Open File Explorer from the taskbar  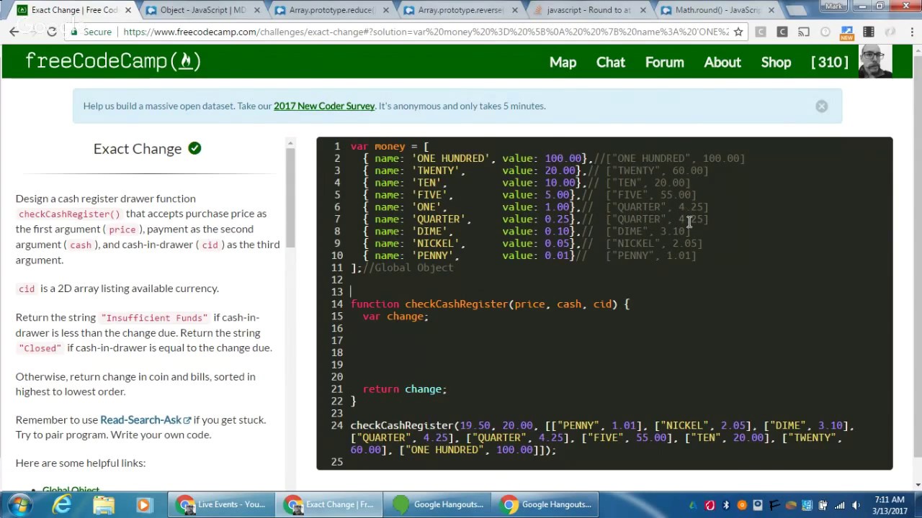[103, 505]
